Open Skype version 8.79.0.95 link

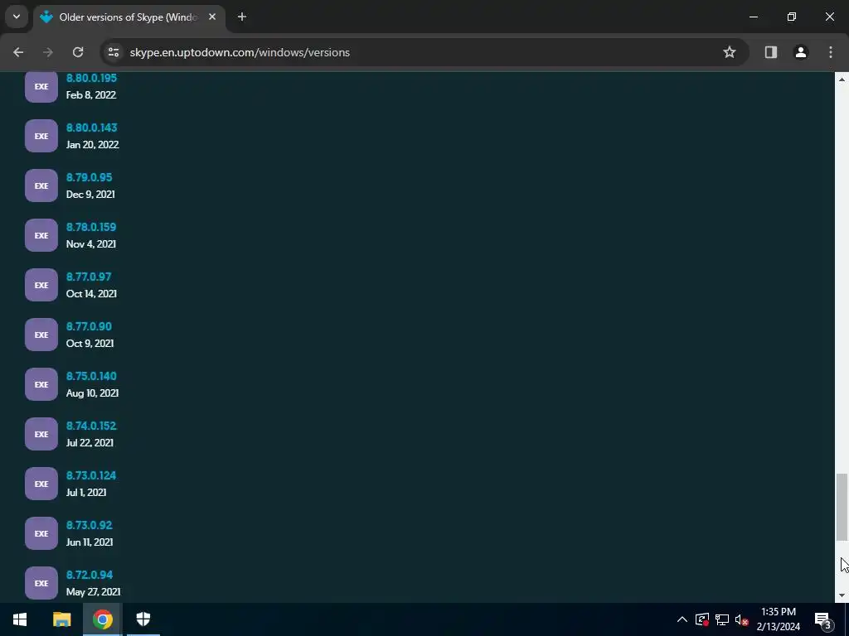[89, 177]
